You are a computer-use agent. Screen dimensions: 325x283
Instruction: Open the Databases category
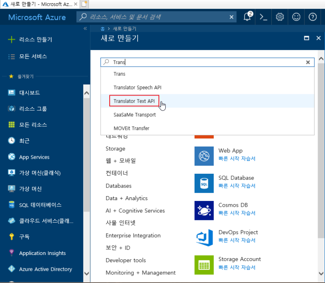tap(119, 186)
